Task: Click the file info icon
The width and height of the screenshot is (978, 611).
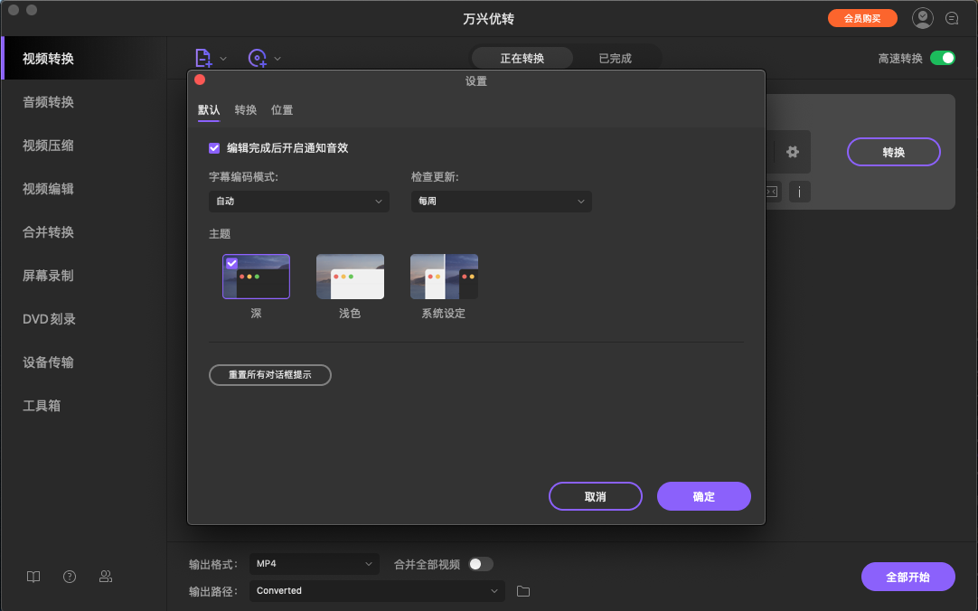Action: [x=799, y=192]
